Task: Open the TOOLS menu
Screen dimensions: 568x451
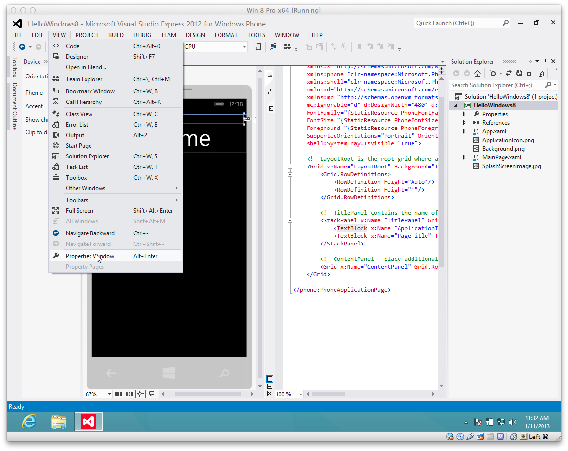Action: point(256,35)
